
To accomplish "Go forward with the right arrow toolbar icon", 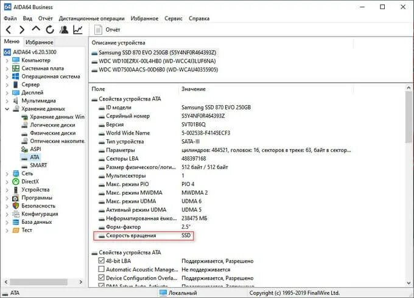I will (x=22, y=30).
